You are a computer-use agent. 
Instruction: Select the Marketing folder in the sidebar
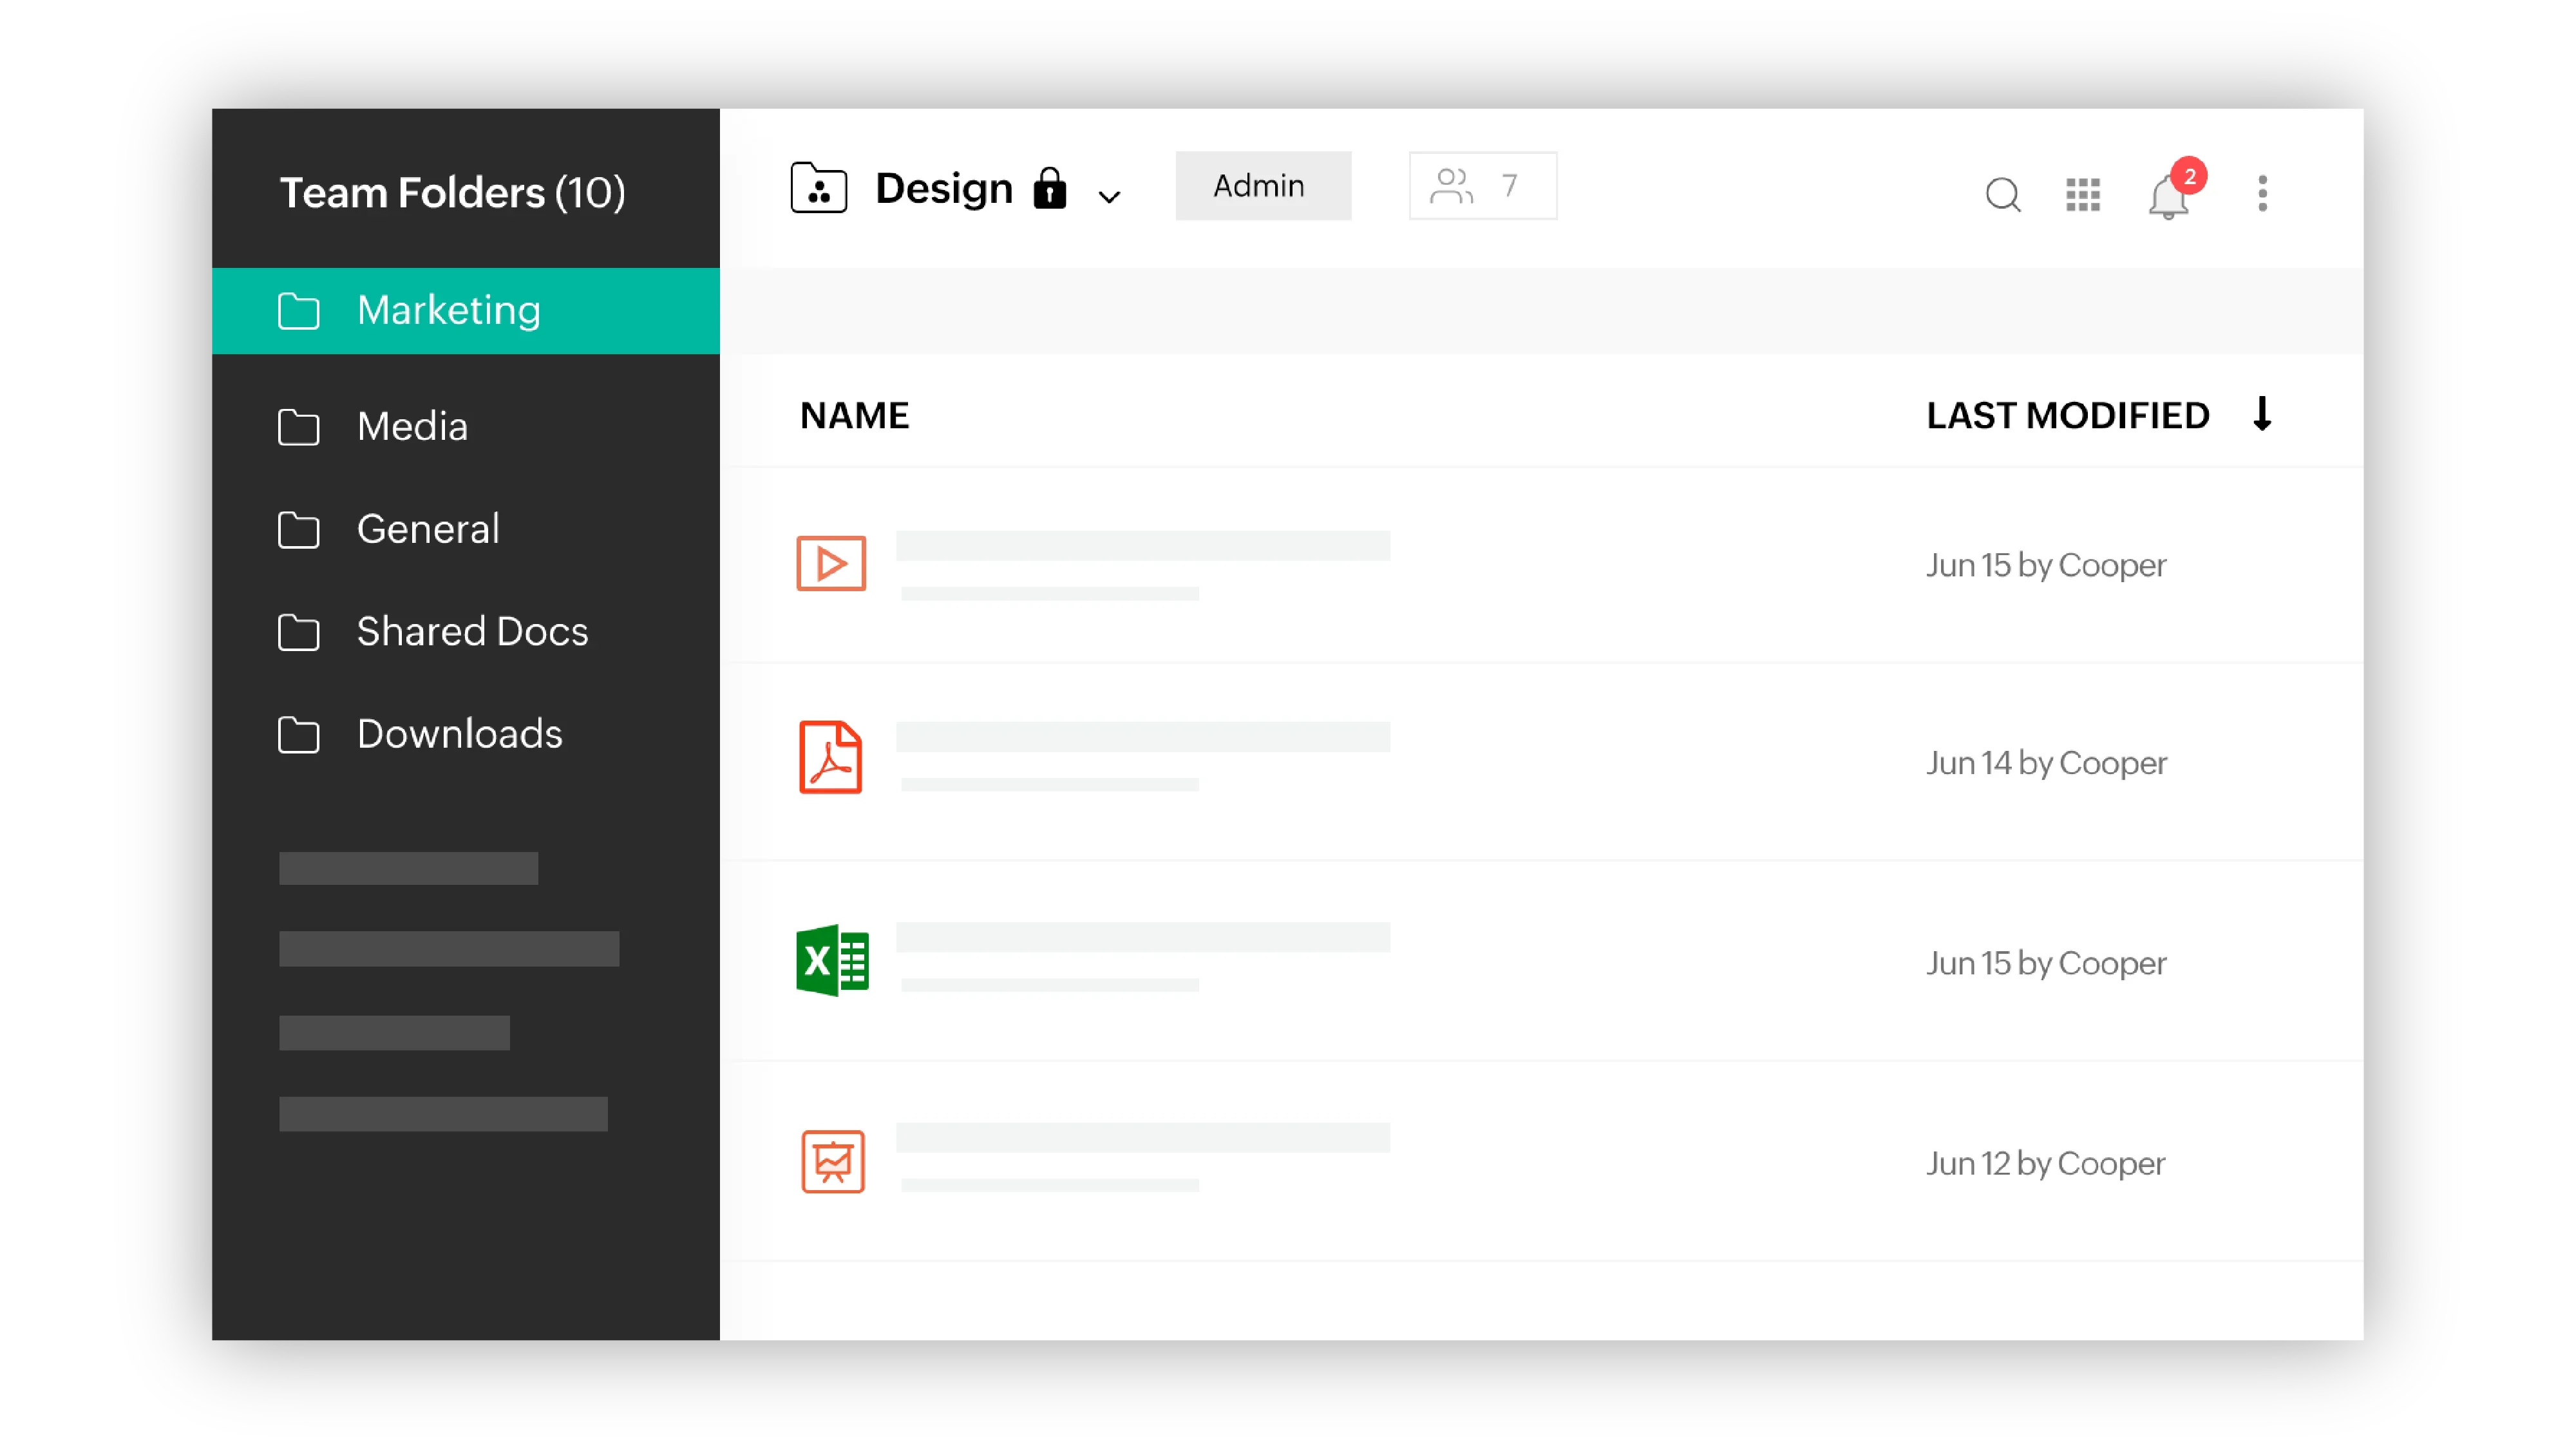(466, 311)
